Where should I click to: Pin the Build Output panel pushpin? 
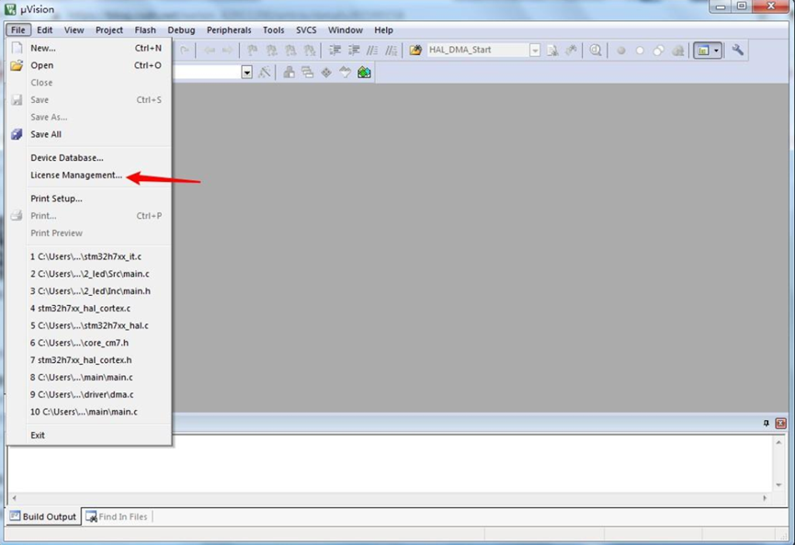tap(767, 423)
